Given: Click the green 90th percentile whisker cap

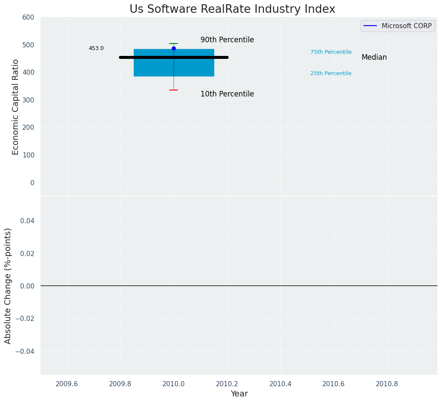Looking at the screenshot, I should pyautogui.click(x=174, y=44).
